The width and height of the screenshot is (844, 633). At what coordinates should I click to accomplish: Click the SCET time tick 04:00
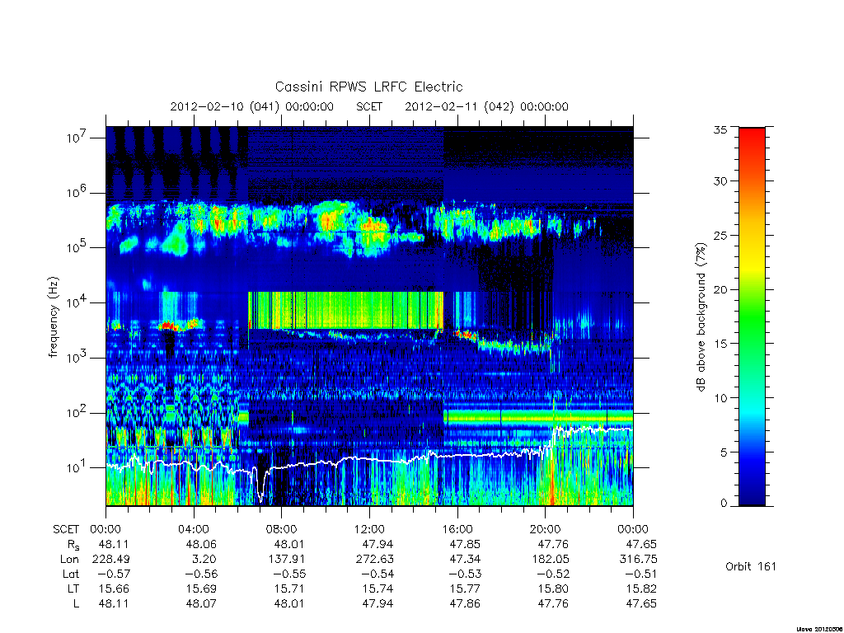[194, 529]
